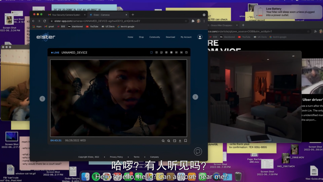Close the Elster - Cameras tab
The width and height of the screenshot is (323, 182).
pyautogui.click(x=126, y=15)
